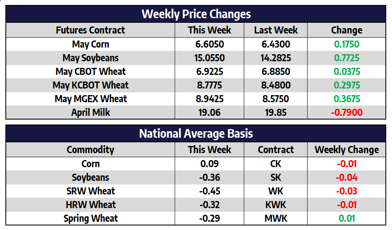Select the Commodity column header
This screenshot has height=230, width=392.
90,150
